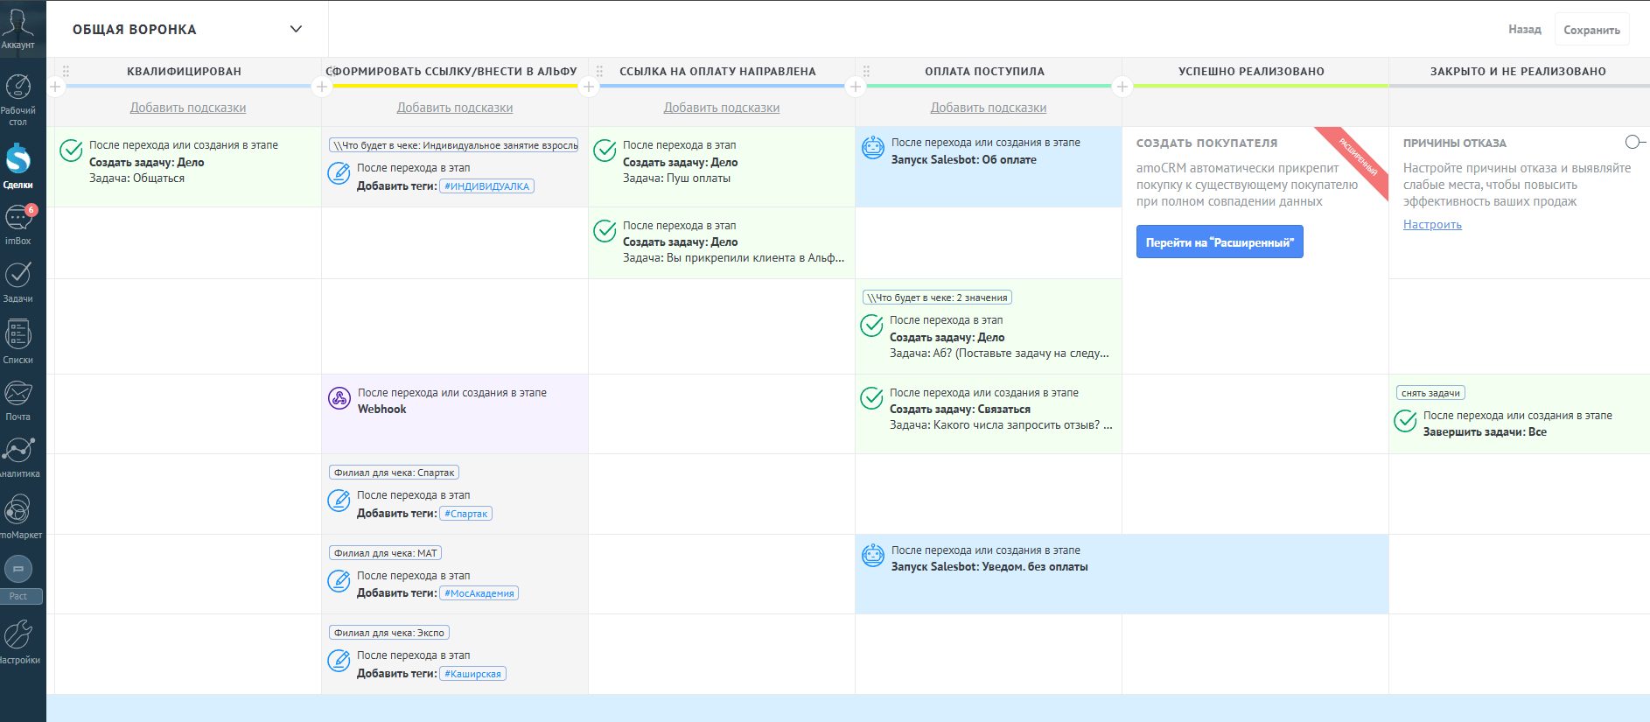Screen dimensions: 1650x722
Task: Open the Account avatar in sidebar
Action: click(17, 25)
